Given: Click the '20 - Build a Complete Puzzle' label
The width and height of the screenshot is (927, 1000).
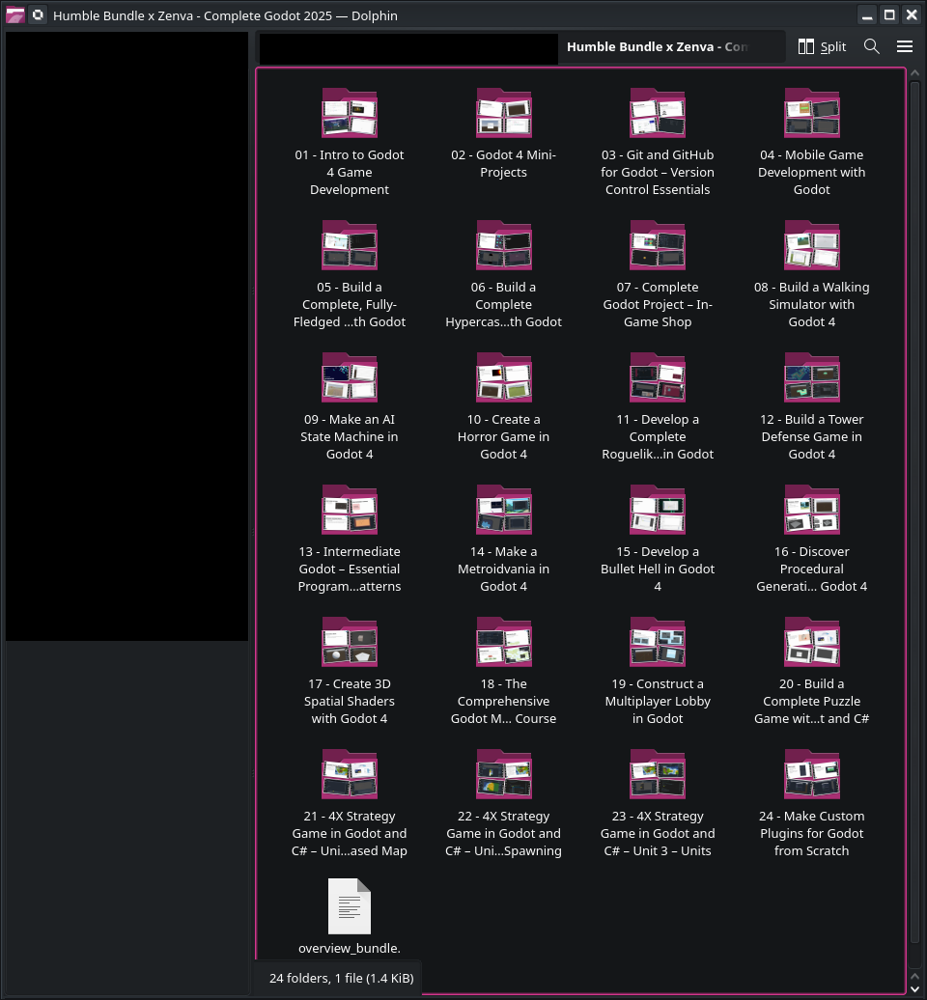Looking at the screenshot, I should 811,701.
